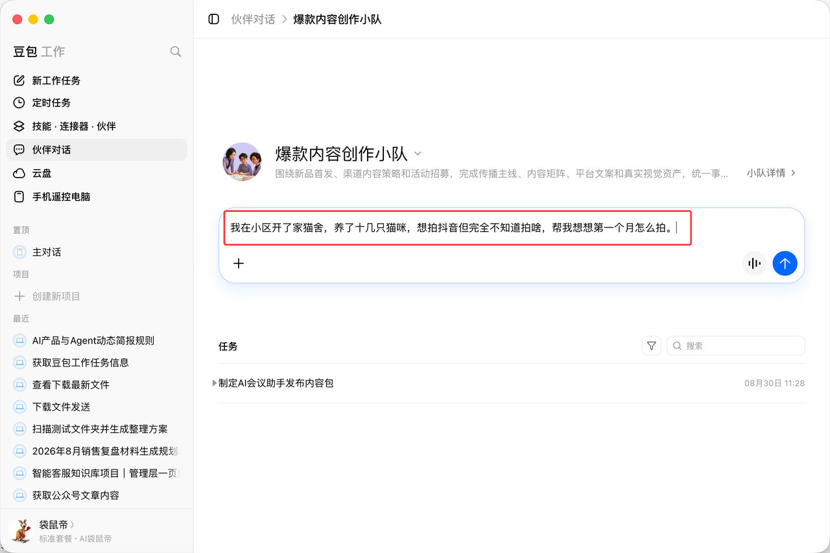Open 爆款内容创作小队 team dropdown arrow

pyautogui.click(x=418, y=154)
